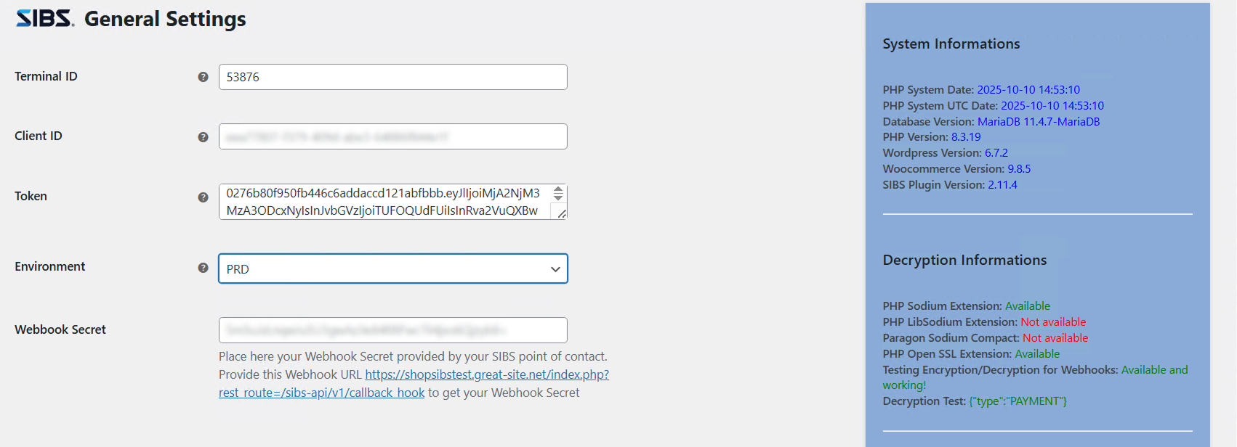Click the help icon beside Token
Screen dimensions: 1237x447
[204, 197]
